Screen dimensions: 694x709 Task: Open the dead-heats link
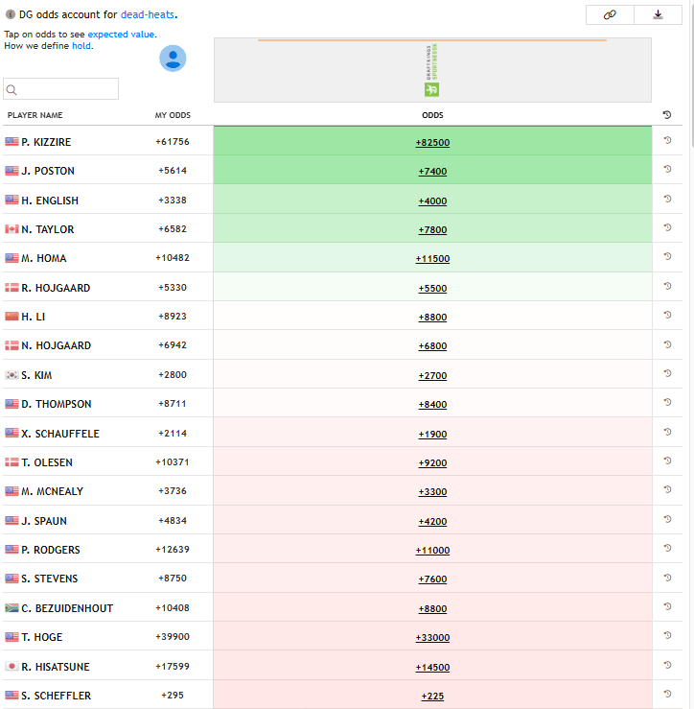click(148, 15)
